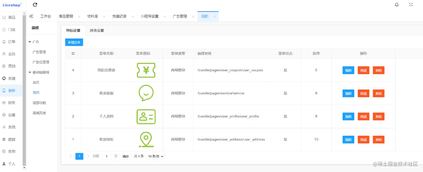Open 系统 in the left sidebar
The width and height of the screenshot is (423, 172).
point(11,127)
